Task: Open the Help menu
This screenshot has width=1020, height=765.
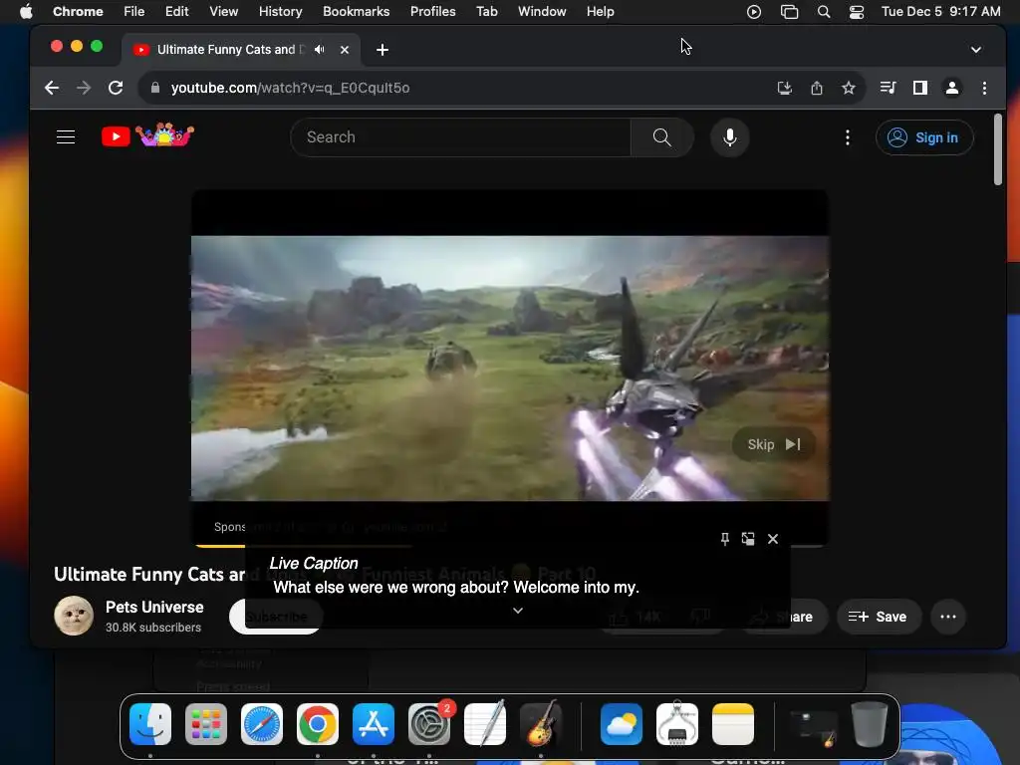Action: point(600,11)
